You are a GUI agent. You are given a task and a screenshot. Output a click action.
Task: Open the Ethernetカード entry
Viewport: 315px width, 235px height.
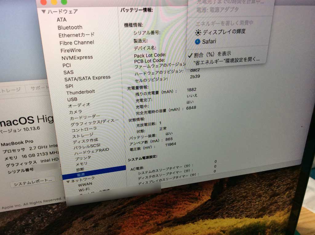[x=76, y=35]
